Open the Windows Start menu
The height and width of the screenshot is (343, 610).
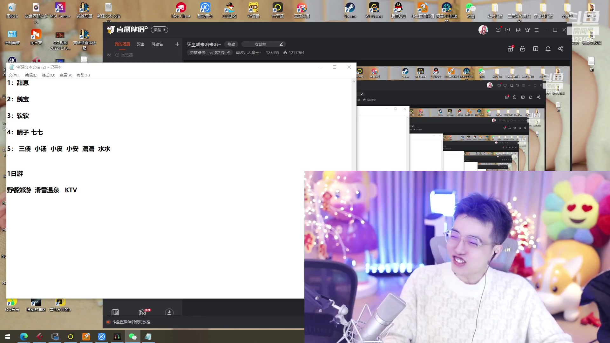pos(8,336)
